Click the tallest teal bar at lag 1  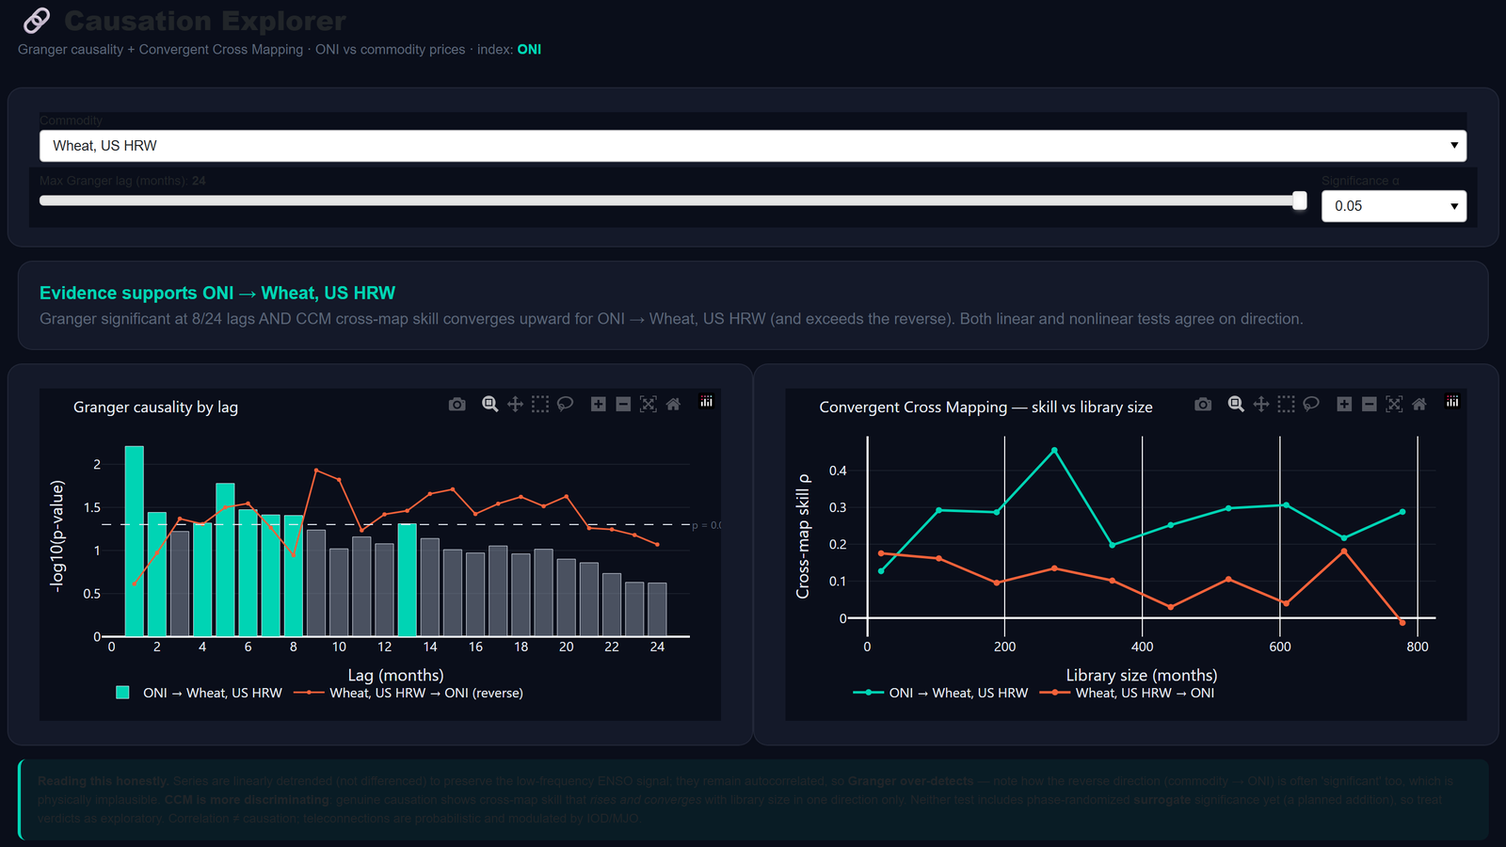(135, 541)
